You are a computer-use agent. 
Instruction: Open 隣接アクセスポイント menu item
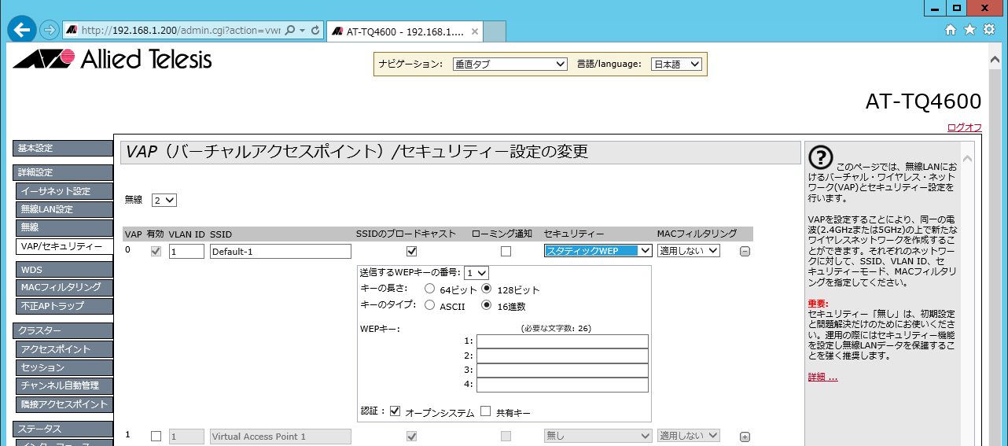[x=64, y=404]
